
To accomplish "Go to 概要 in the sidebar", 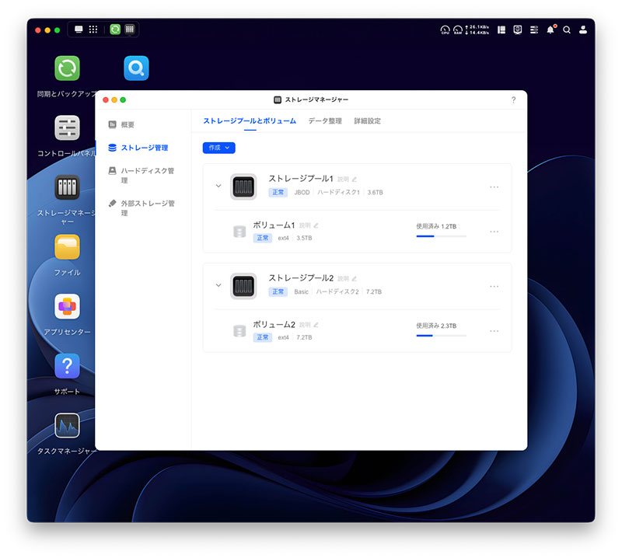I will pos(128,124).
